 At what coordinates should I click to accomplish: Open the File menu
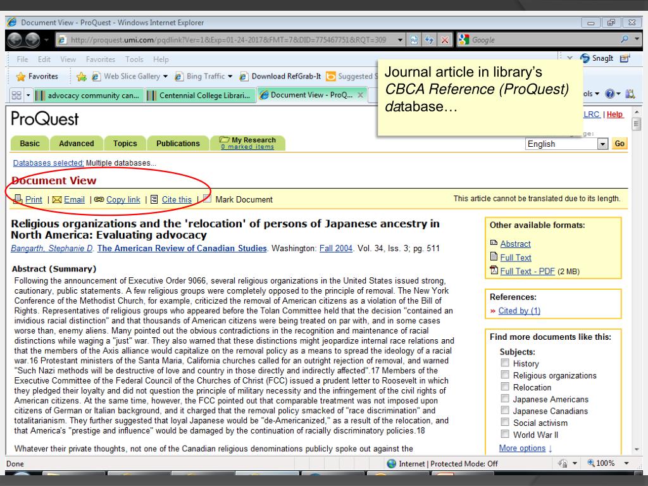(22, 59)
